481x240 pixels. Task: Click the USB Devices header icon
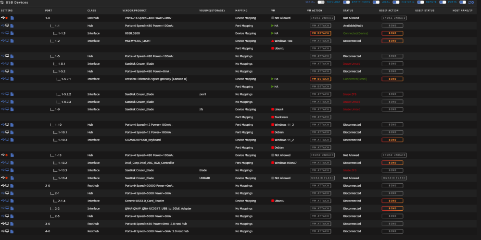click(2, 2)
